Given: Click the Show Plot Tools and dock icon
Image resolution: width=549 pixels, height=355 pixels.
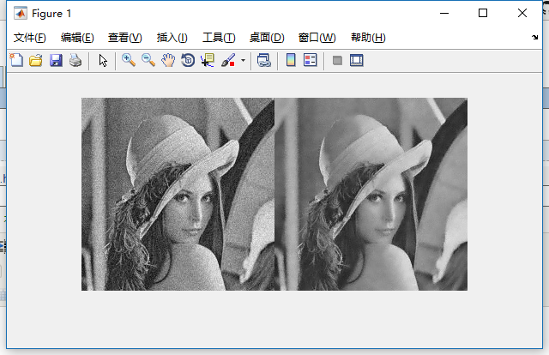Looking at the screenshot, I should click(x=357, y=60).
